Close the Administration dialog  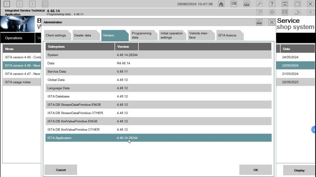point(272,22)
